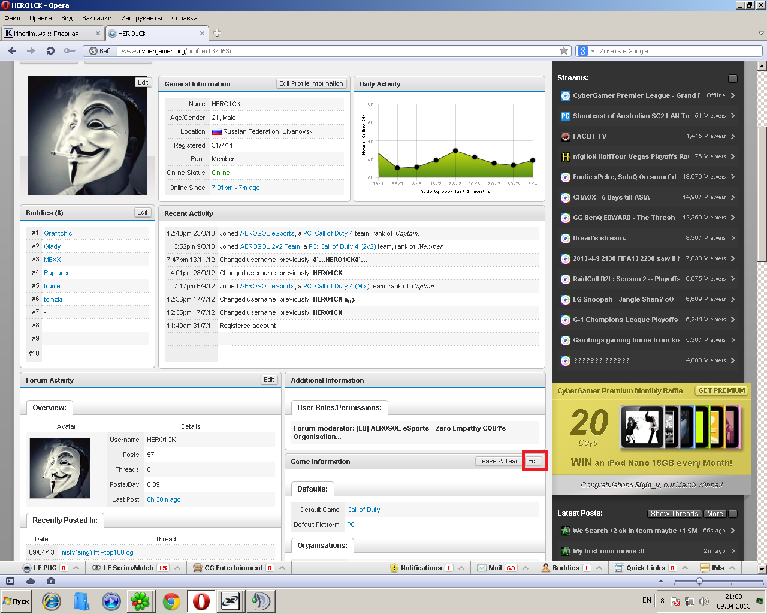
Task: Open the Call of Duty default game link
Action: (363, 510)
